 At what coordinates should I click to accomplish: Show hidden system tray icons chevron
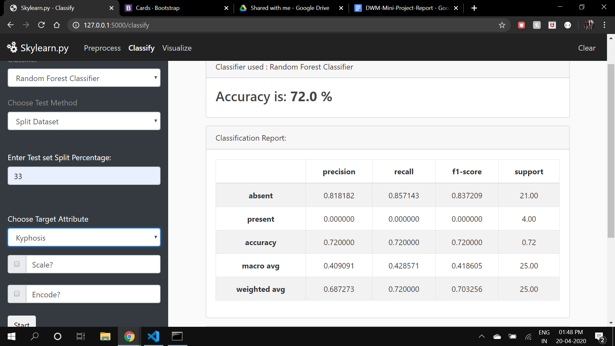click(482, 336)
